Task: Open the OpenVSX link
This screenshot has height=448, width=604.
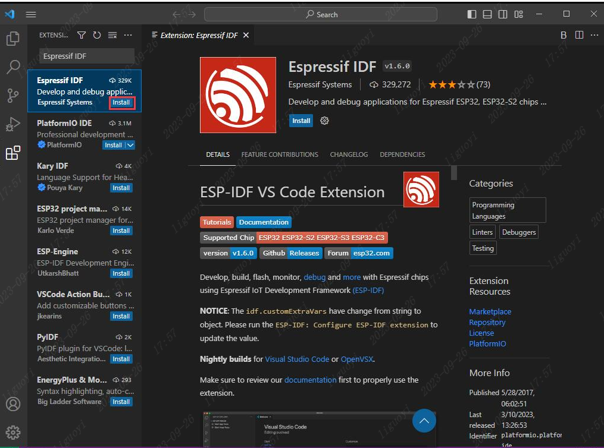Action: click(x=356, y=359)
